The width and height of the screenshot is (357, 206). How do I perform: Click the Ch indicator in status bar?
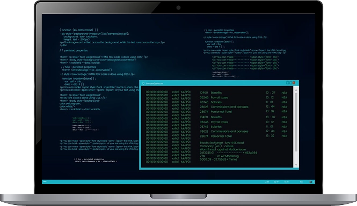(287, 182)
